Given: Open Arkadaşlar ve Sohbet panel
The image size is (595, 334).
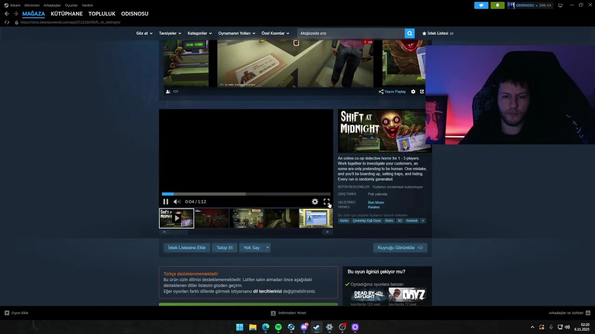Looking at the screenshot, I should tap(569, 313).
